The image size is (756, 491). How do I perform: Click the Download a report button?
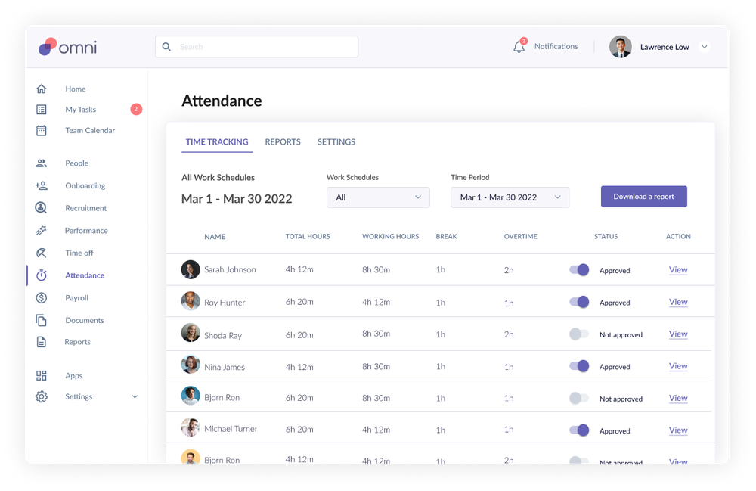click(x=643, y=196)
